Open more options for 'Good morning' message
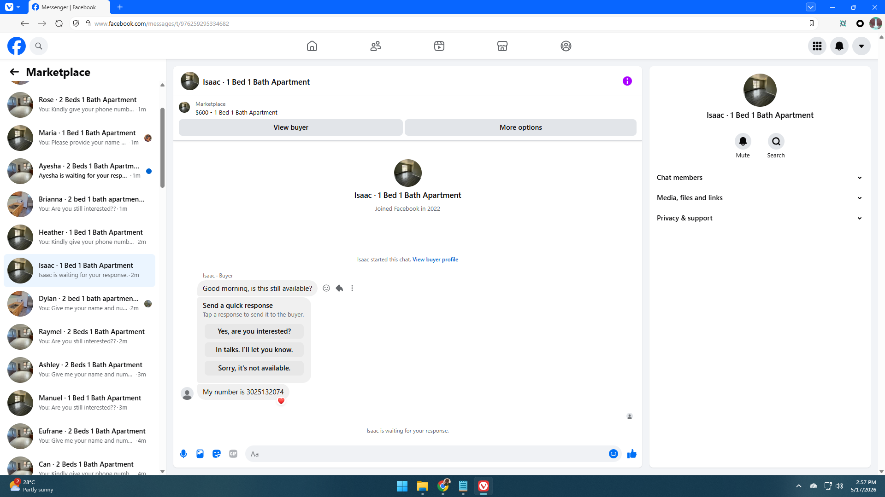The width and height of the screenshot is (885, 497). click(x=352, y=288)
